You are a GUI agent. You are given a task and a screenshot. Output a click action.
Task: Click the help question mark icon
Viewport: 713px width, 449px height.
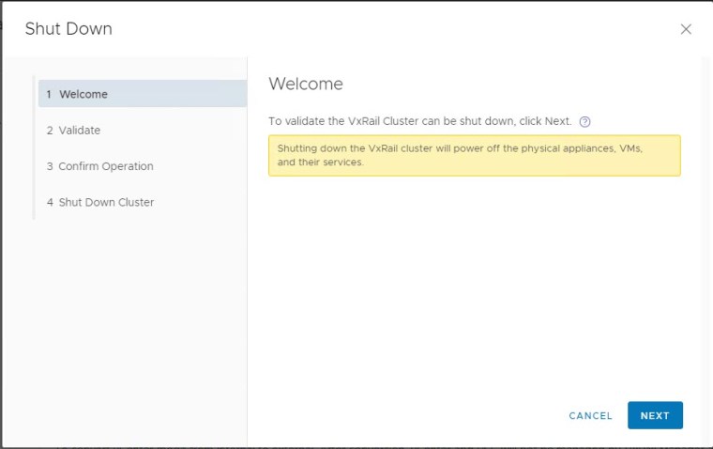point(584,122)
